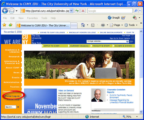
Task: Open the Edit menu
Action: (x=13, y=18)
